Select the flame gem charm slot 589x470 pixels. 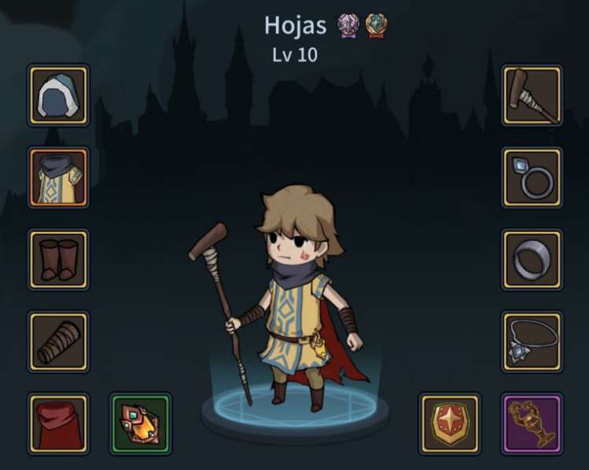(x=141, y=424)
